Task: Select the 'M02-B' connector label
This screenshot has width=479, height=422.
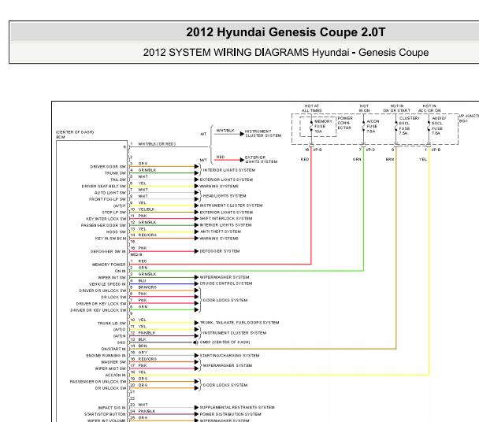Action: click(x=136, y=254)
